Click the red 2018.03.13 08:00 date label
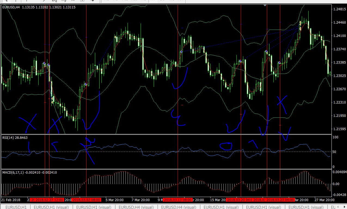Viewport: 347px width, 209px height. [178, 200]
